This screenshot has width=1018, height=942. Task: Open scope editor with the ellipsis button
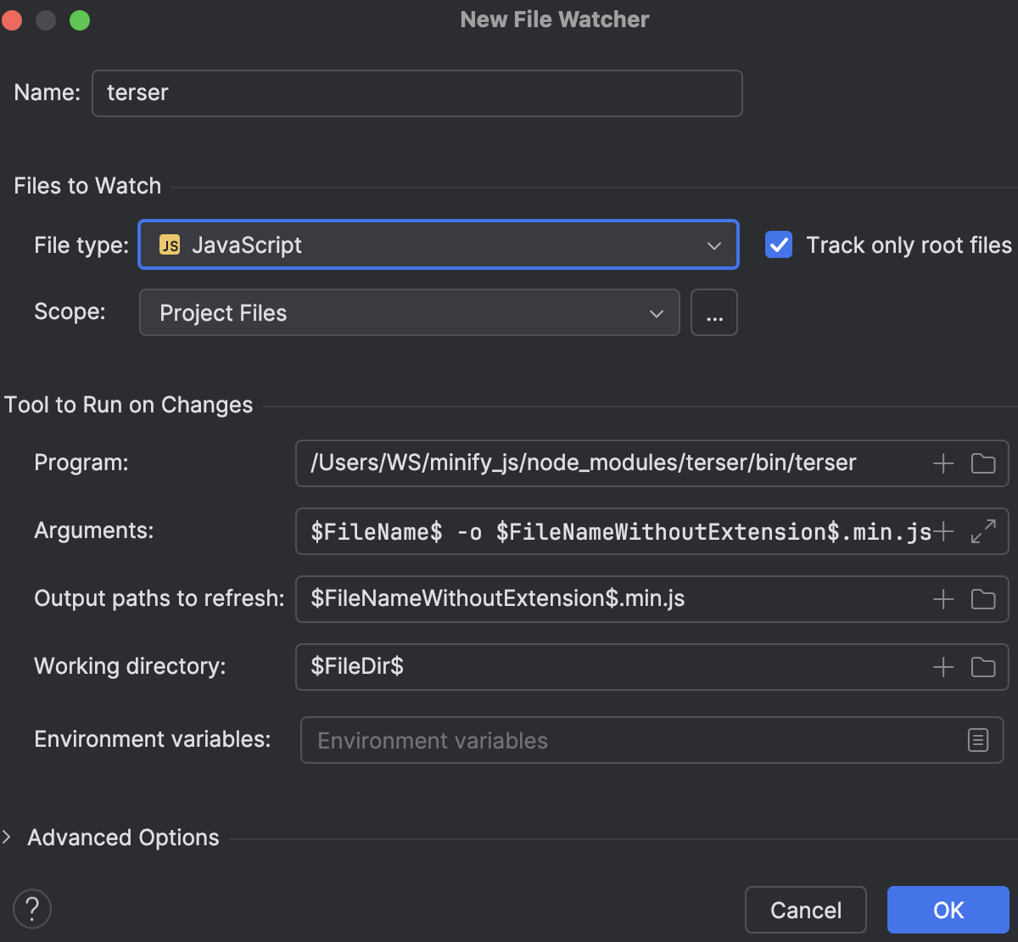[713, 312]
